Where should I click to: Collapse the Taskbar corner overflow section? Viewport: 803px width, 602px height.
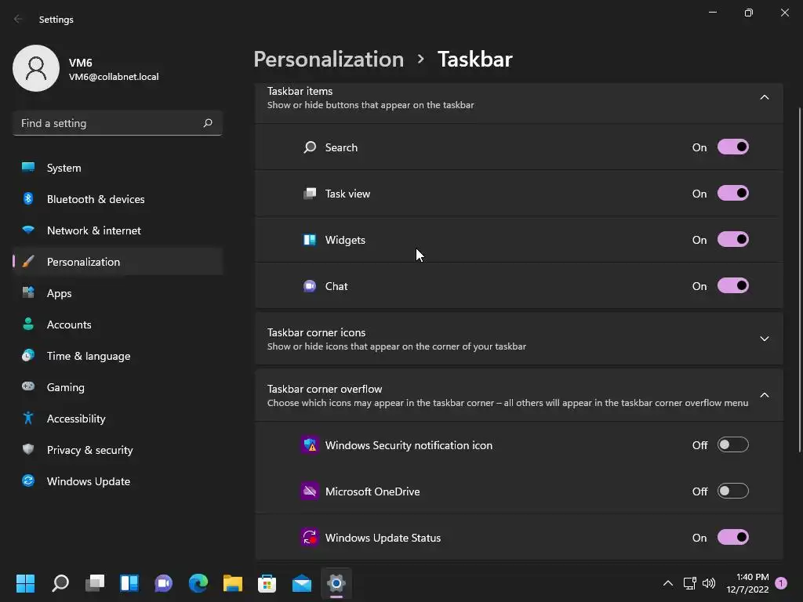pos(764,395)
